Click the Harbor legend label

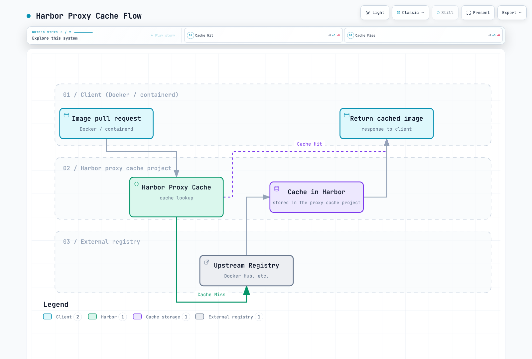pos(109,317)
